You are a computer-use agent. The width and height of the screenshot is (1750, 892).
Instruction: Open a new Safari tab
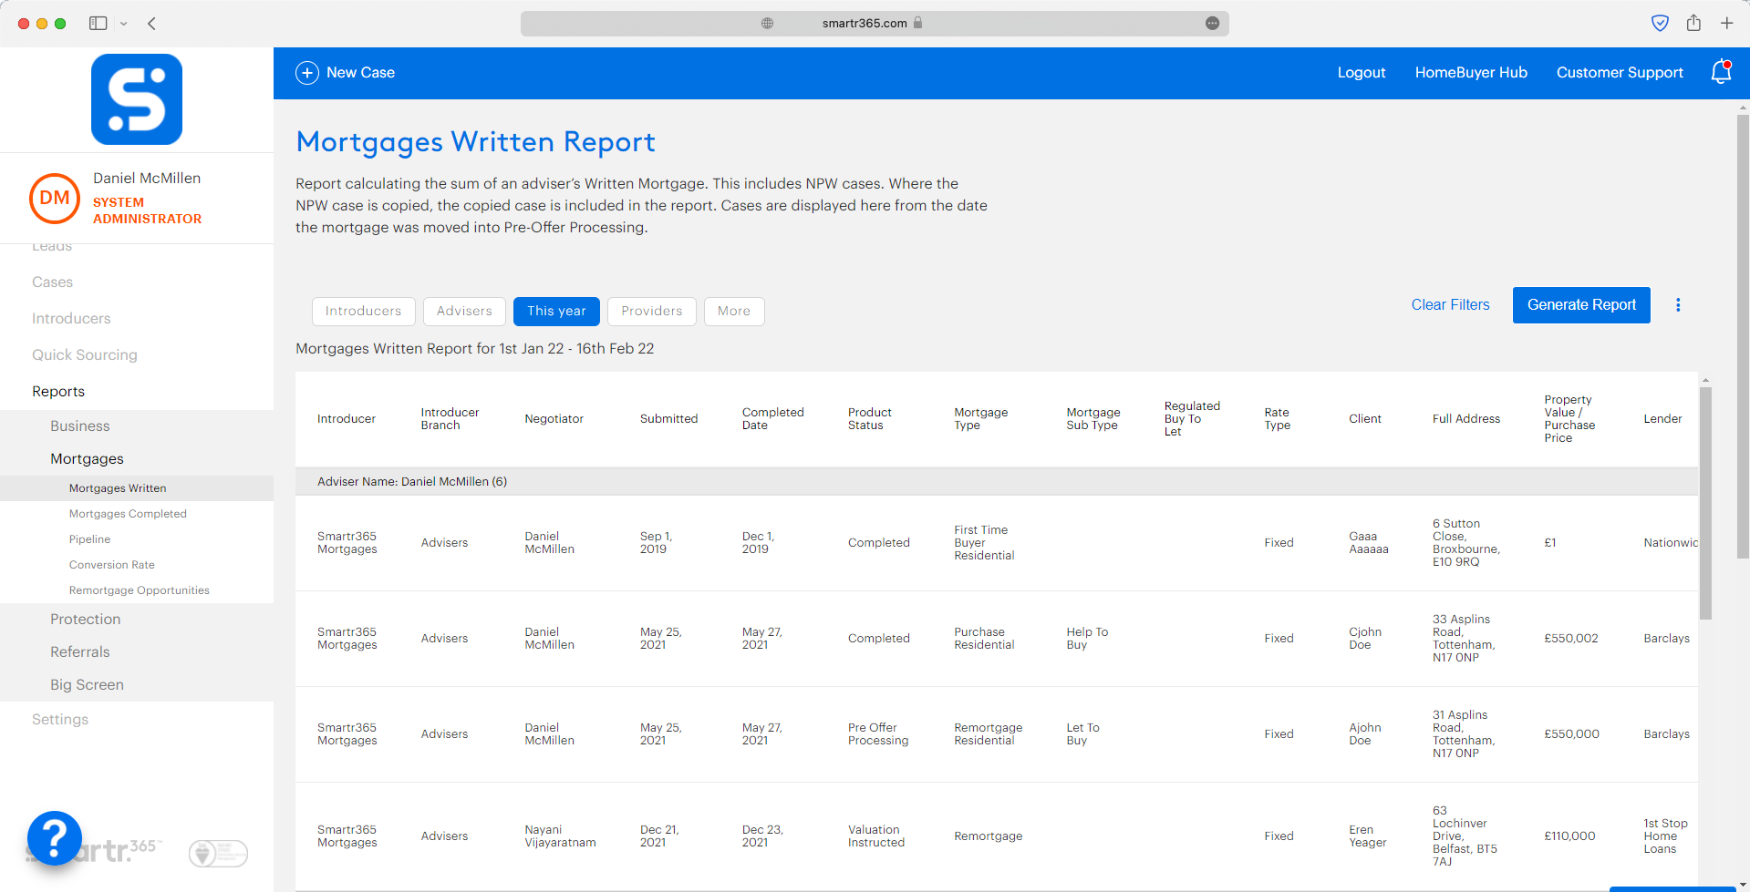tap(1727, 24)
